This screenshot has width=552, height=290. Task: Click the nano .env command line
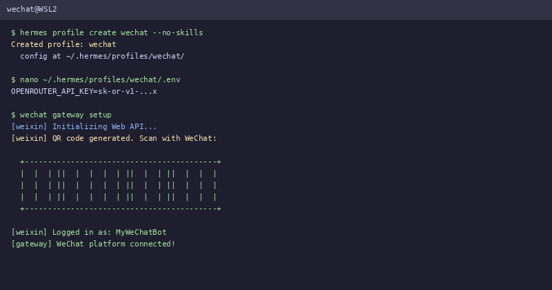(96, 79)
